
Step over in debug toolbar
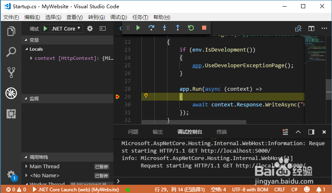[151, 28]
